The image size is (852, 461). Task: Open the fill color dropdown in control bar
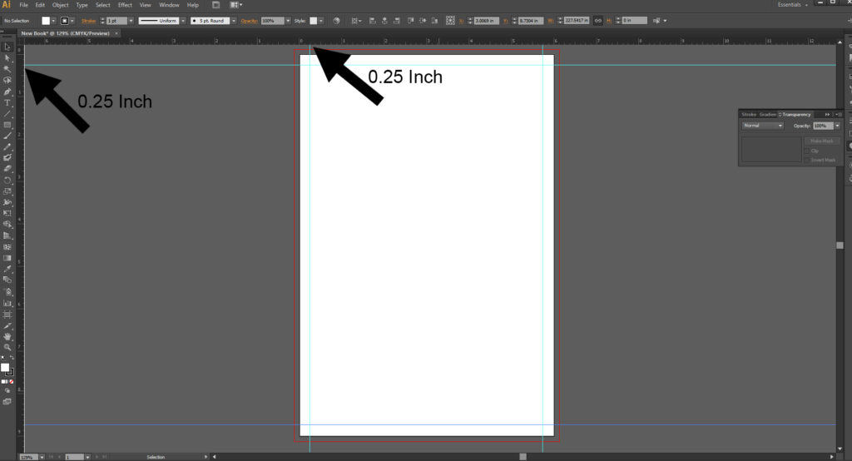coord(53,21)
